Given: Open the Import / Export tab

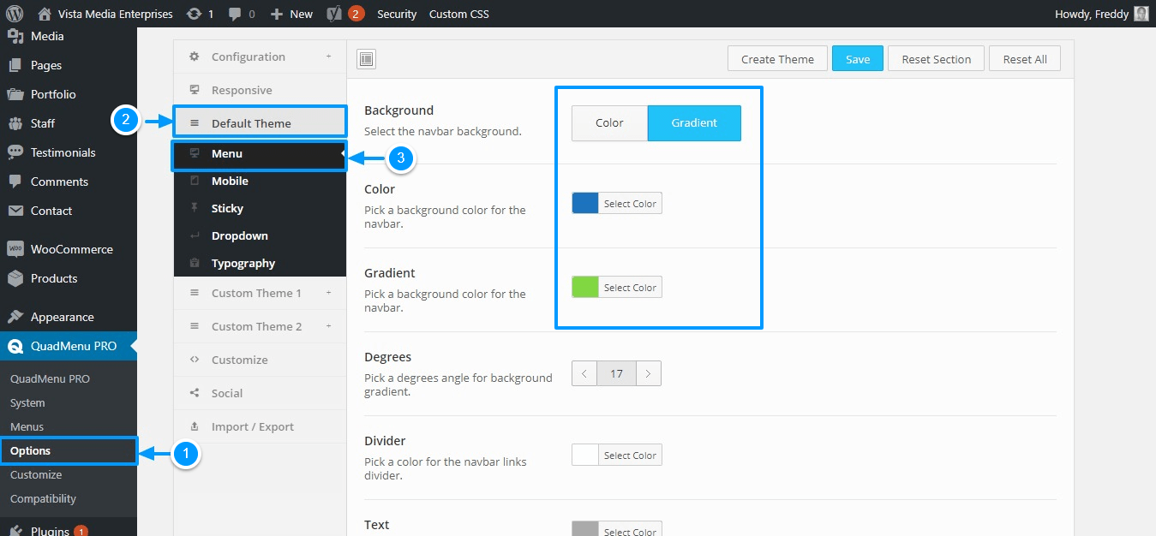Looking at the screenshot, I should 260,426.
